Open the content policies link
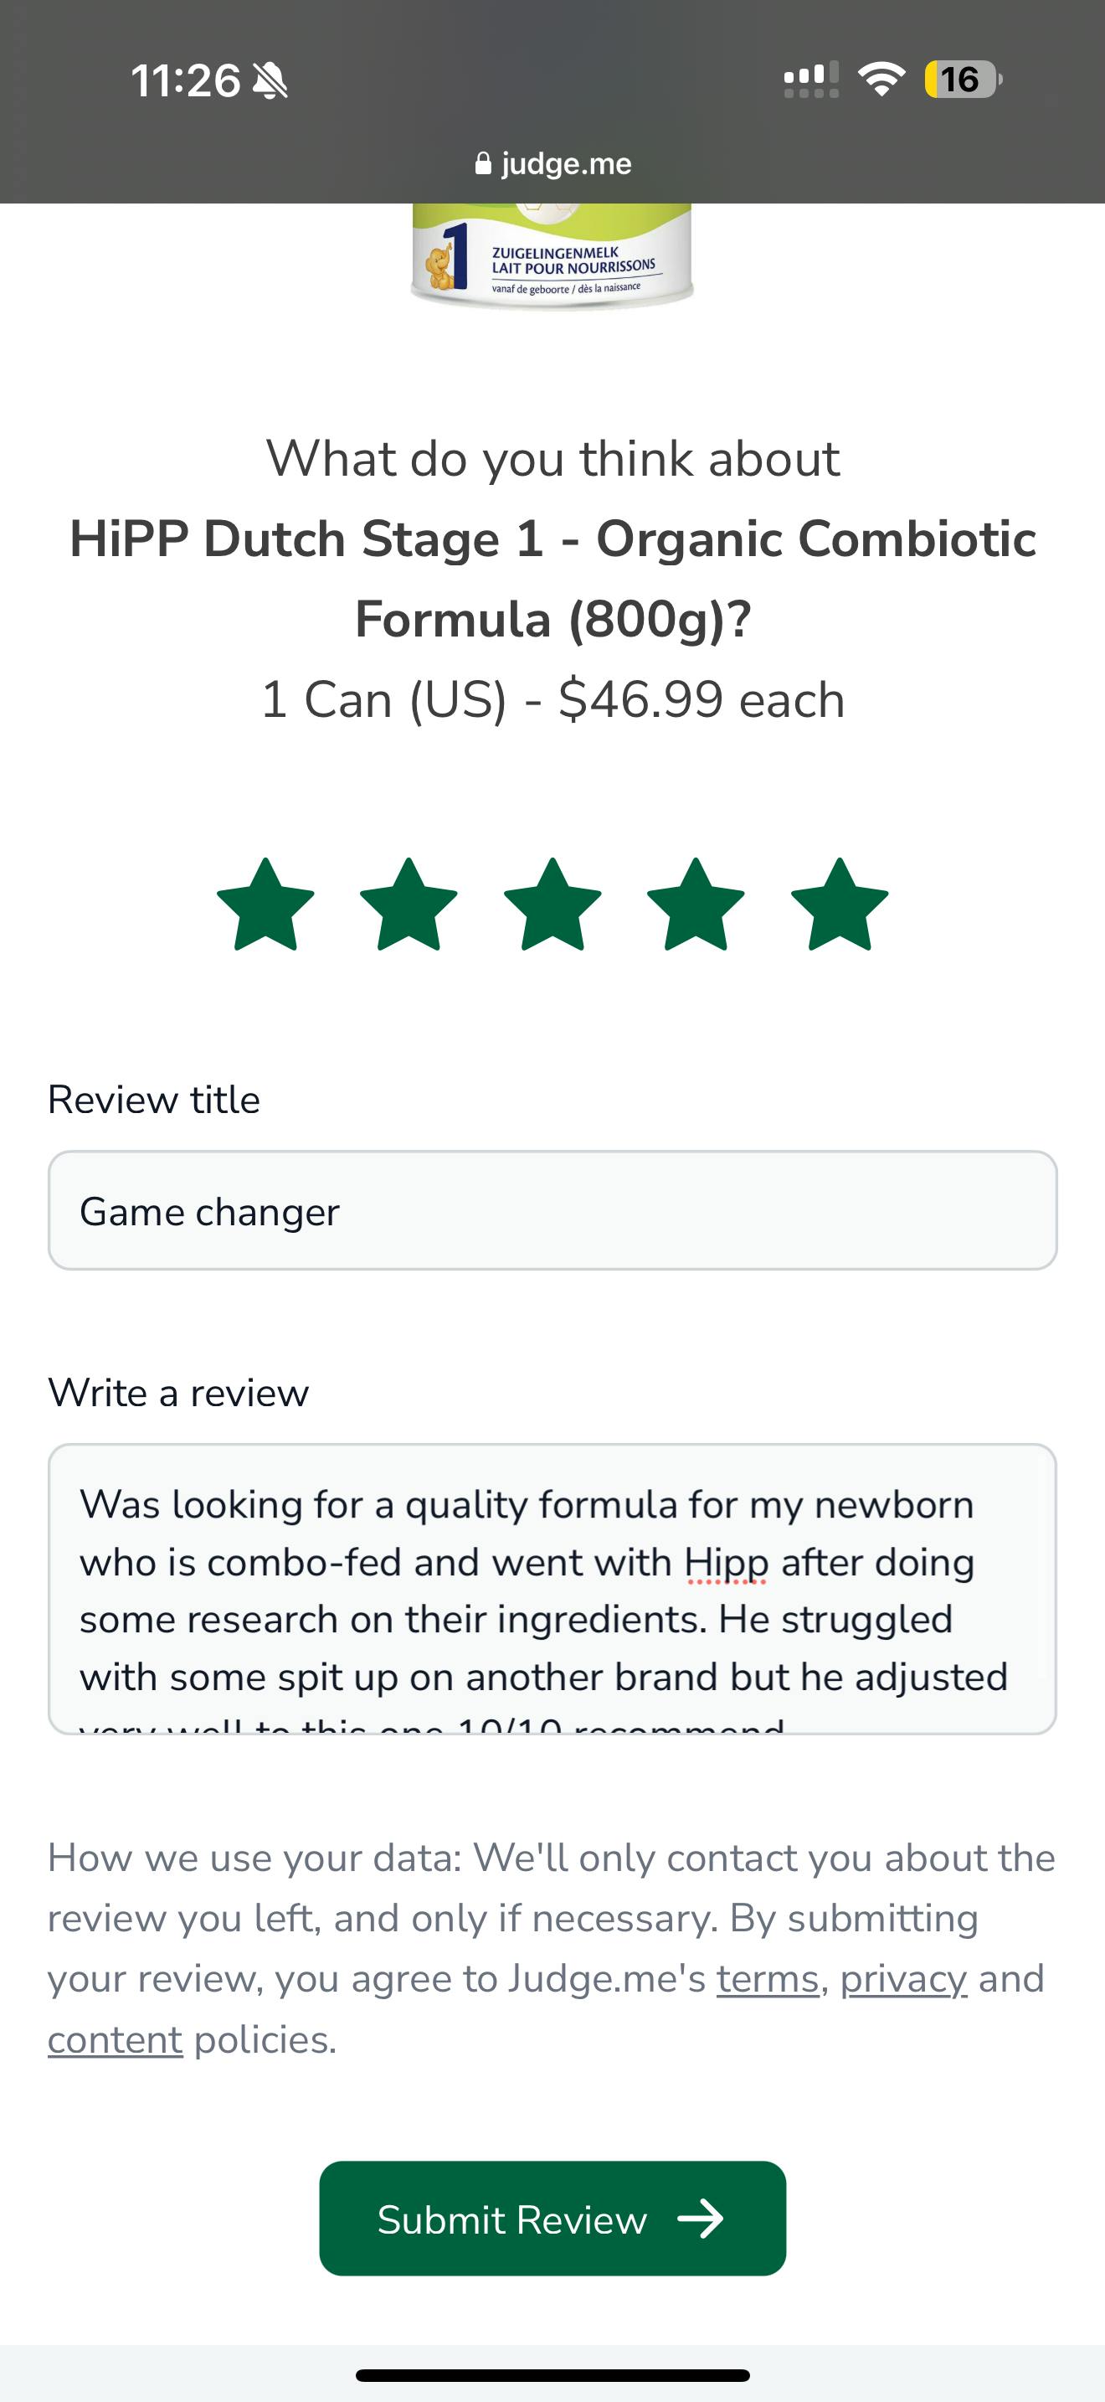1105x2402 pixels. pos(115,2039)
